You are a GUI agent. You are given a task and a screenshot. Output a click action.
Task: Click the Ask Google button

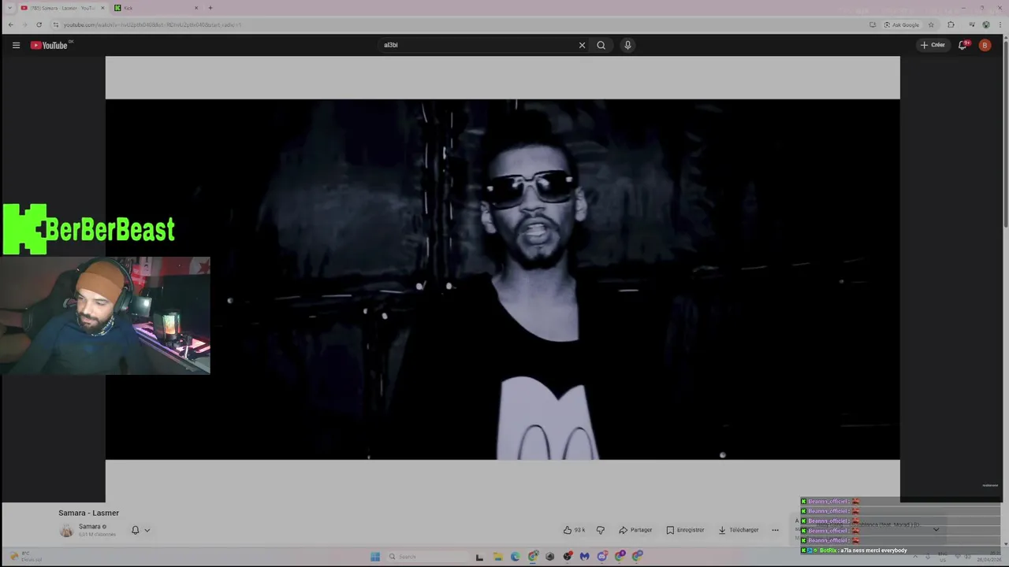click(x=902, y=24)
